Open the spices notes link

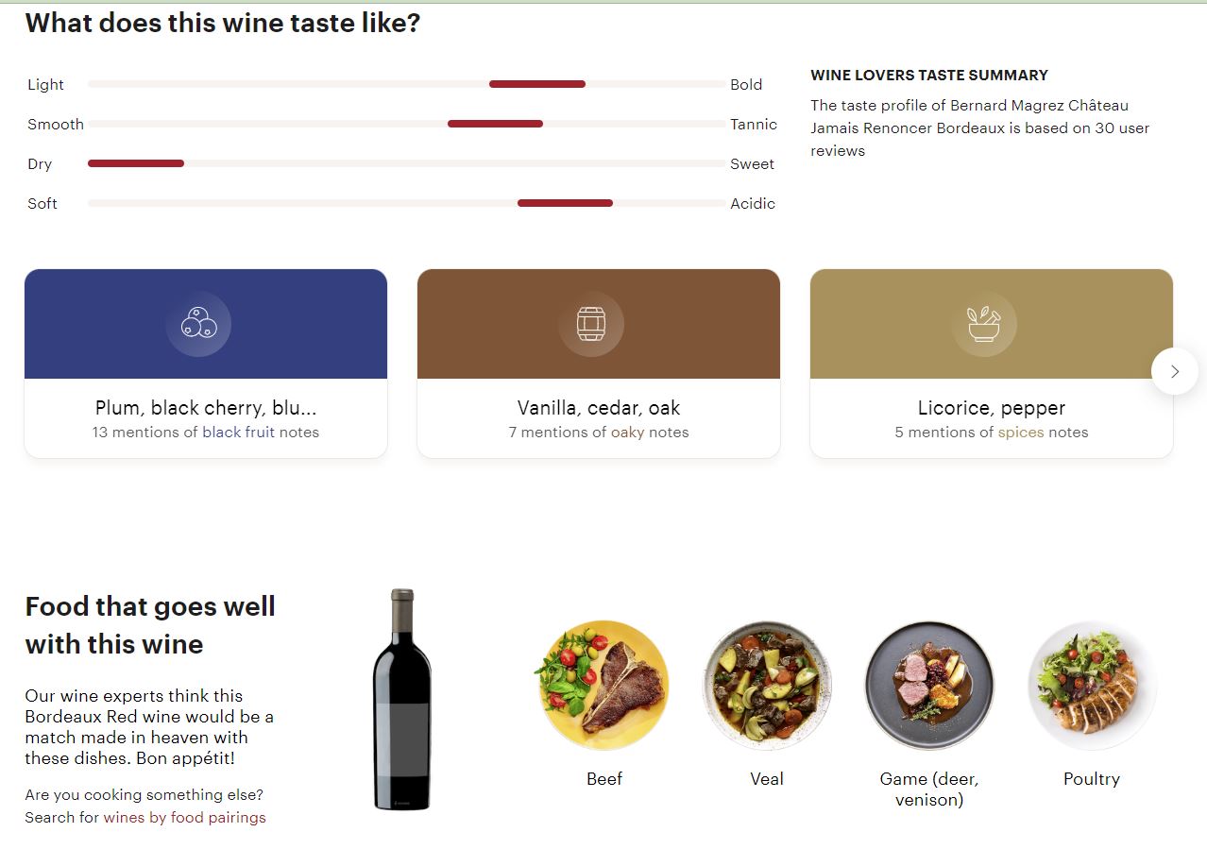click(x=1021, y=433)
